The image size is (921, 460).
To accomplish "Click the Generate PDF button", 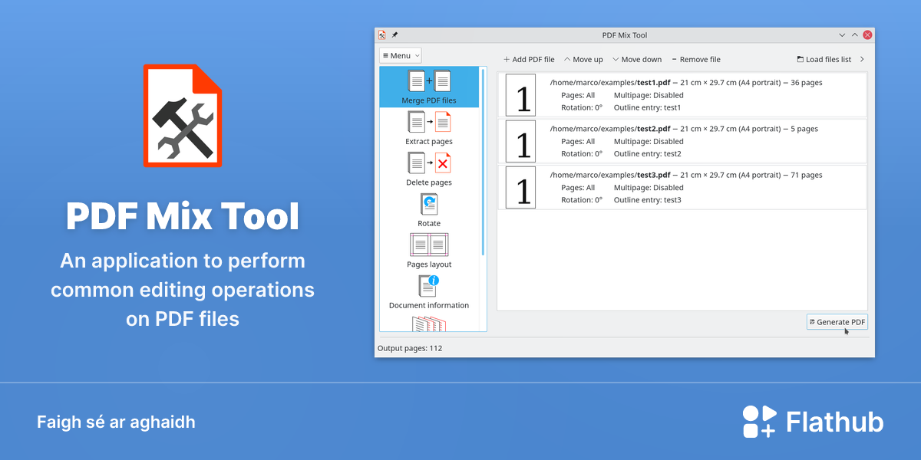I will [837, 322].
